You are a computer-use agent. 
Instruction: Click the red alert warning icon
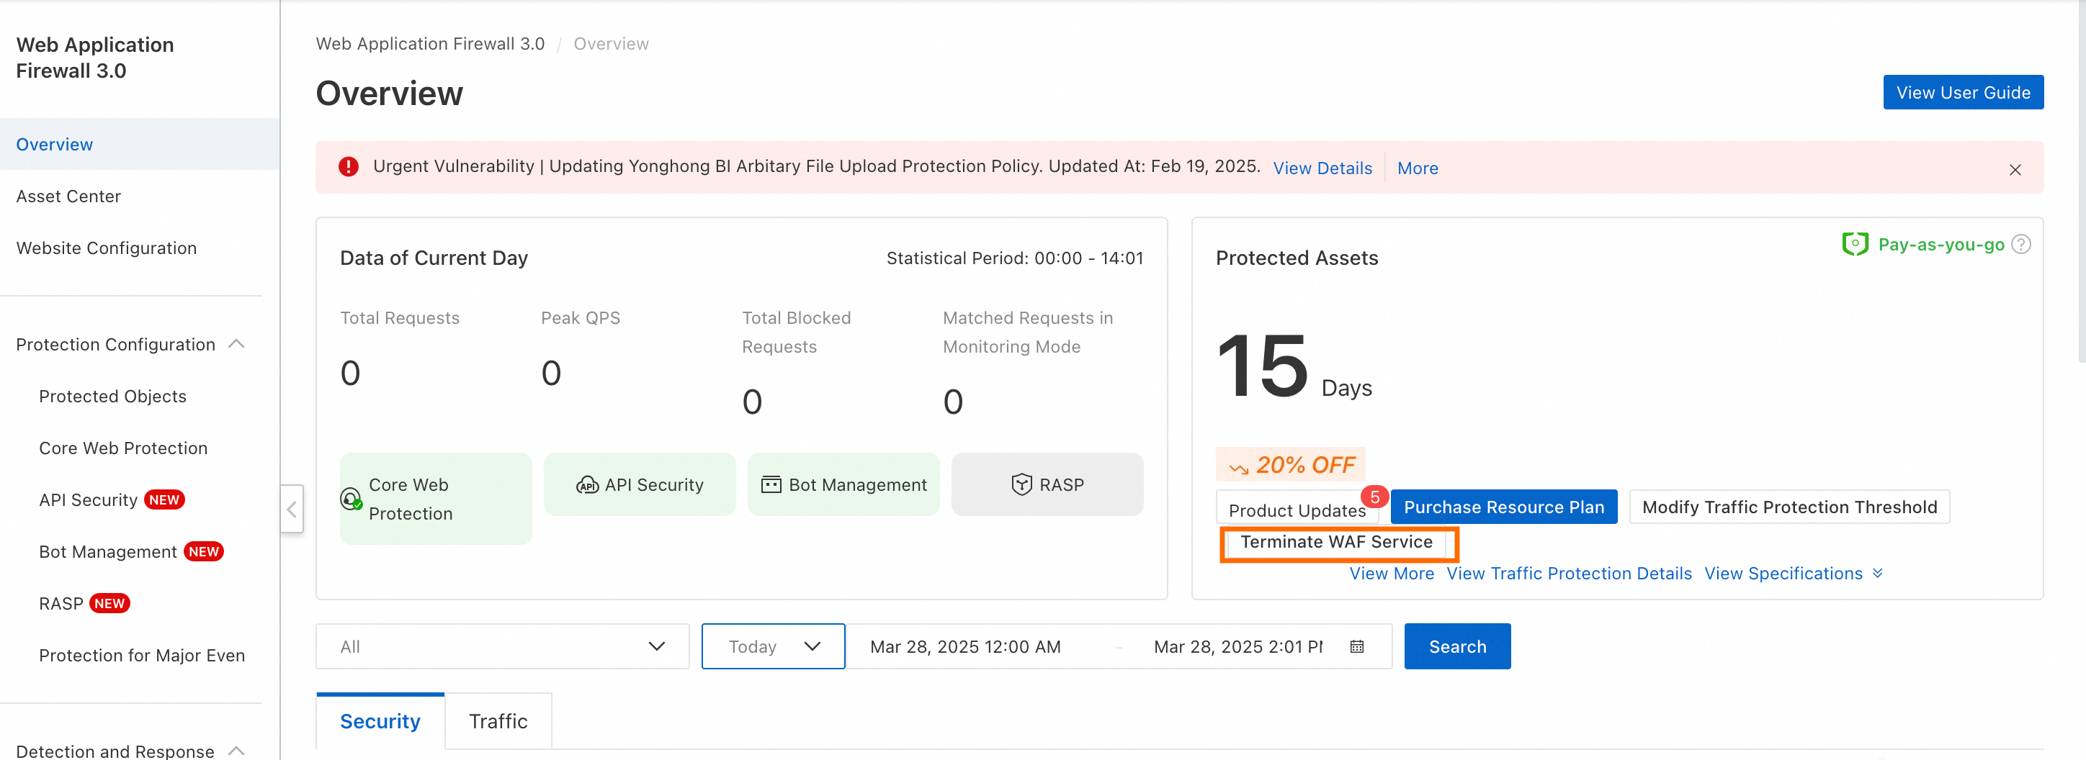point(348,167)
